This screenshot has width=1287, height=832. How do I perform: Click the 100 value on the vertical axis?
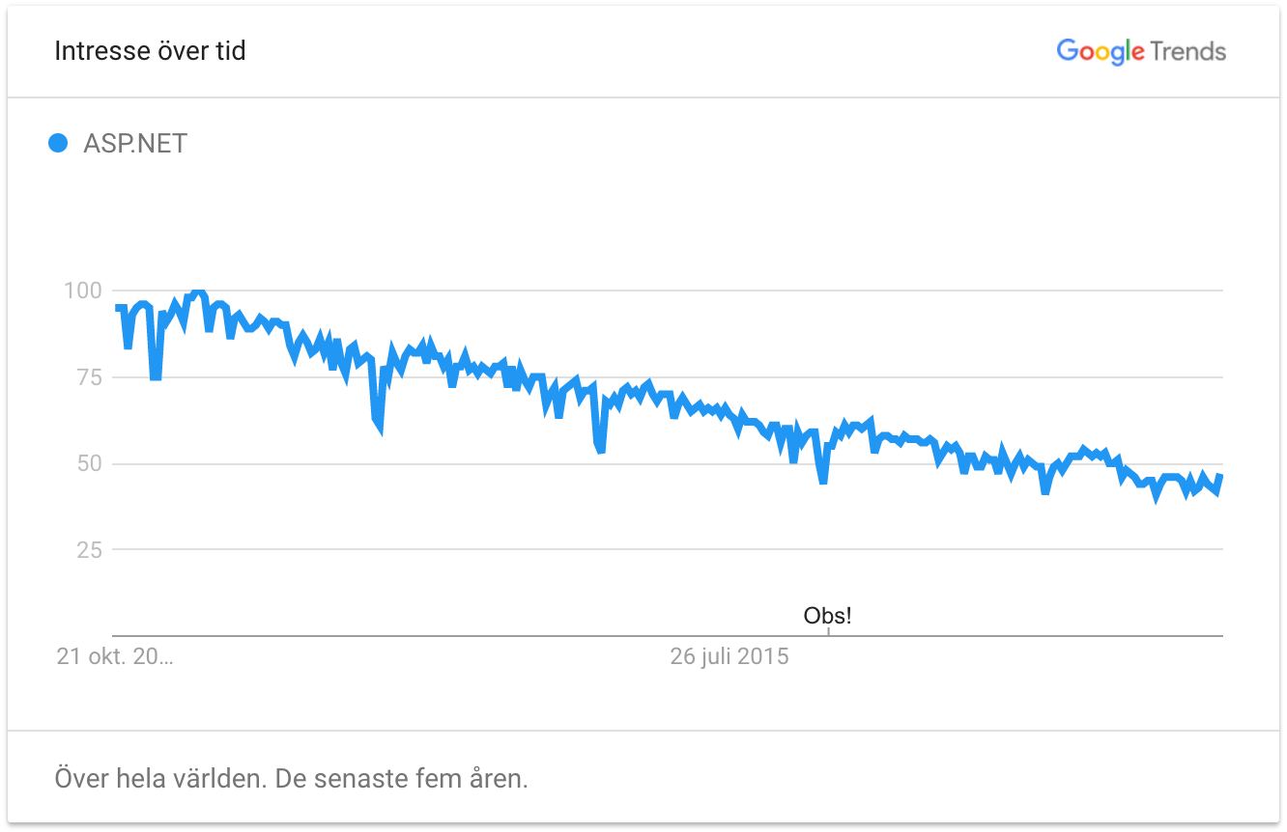[83, 290]
